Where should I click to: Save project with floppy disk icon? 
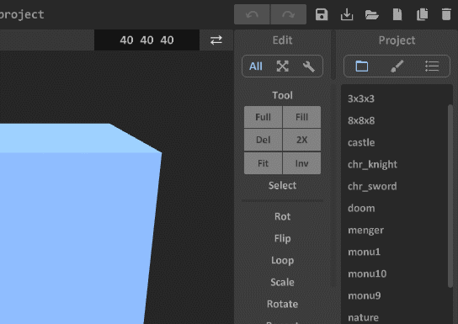tap(322, 14)
